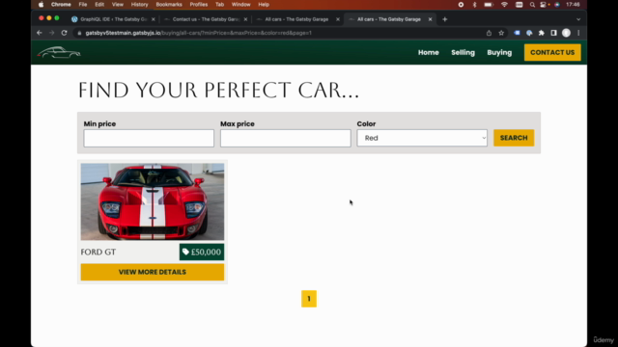Close the GraphiQL IDE tab
This screenshot has height=347, width=618.
(154, 19)
